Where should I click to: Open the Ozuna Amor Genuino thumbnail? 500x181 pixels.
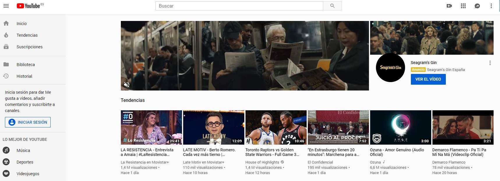(400, 127)
